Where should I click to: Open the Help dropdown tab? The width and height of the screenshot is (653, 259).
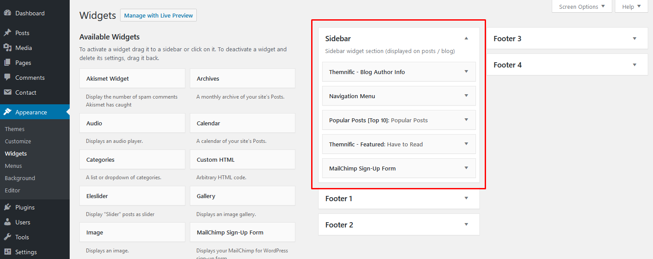[x=631, y=7]
